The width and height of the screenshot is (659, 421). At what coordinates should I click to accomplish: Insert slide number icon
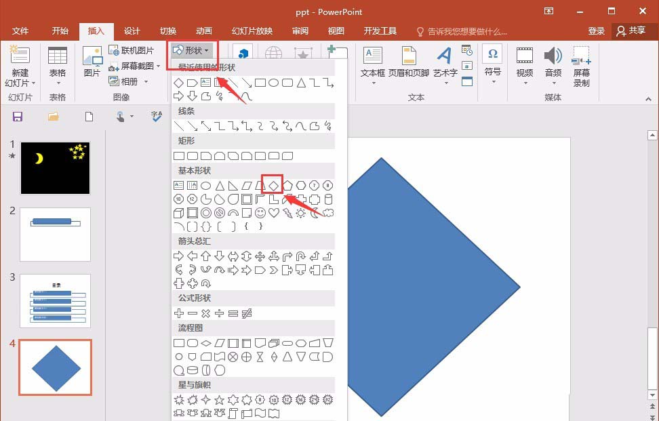point(467,66)
